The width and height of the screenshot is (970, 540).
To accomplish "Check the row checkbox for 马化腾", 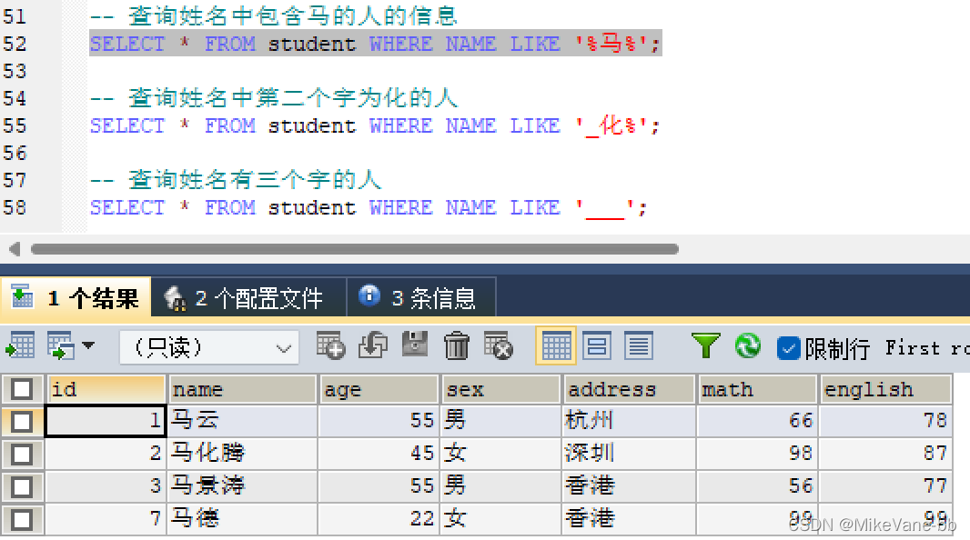I will coord(22,455).
